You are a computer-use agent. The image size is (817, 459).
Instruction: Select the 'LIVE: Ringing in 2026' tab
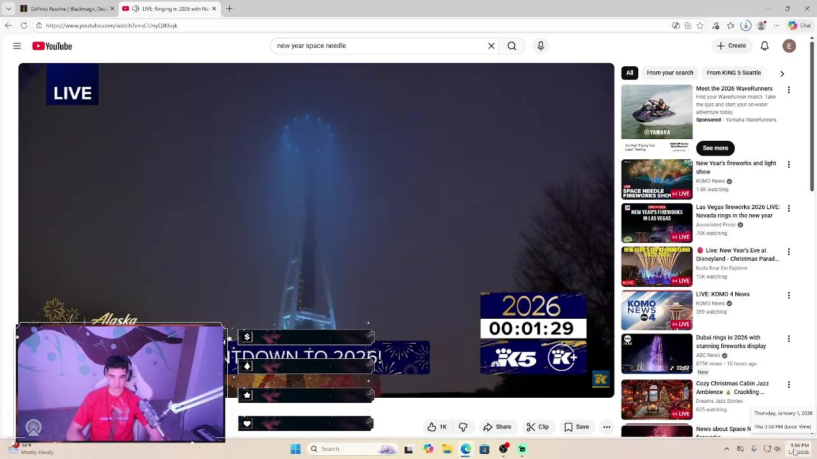pyautogui.click(x=170, y=8)
